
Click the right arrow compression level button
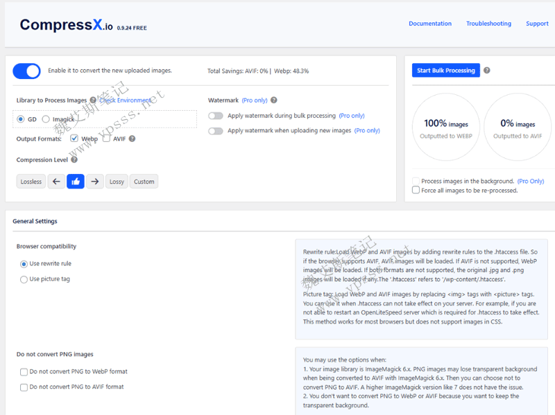(95, 182)
